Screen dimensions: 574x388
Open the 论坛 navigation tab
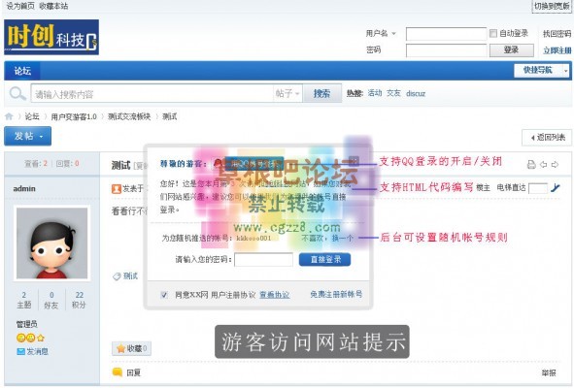pos(22,71)
